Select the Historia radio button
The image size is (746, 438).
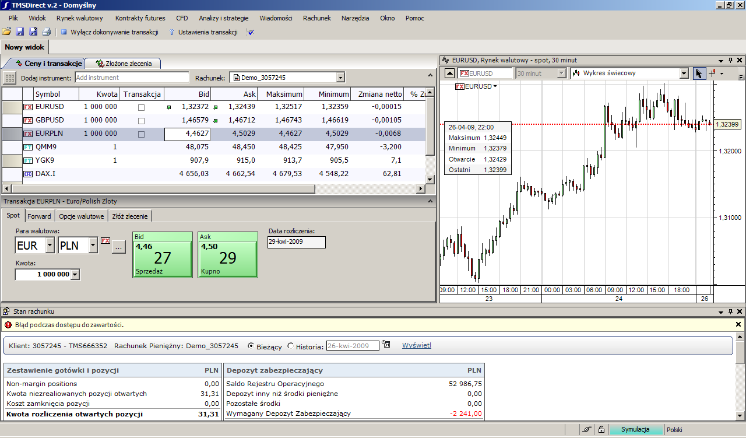coord(291,346)
